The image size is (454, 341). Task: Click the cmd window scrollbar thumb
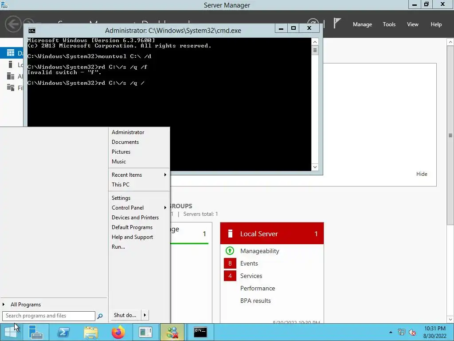pos(315,51)
